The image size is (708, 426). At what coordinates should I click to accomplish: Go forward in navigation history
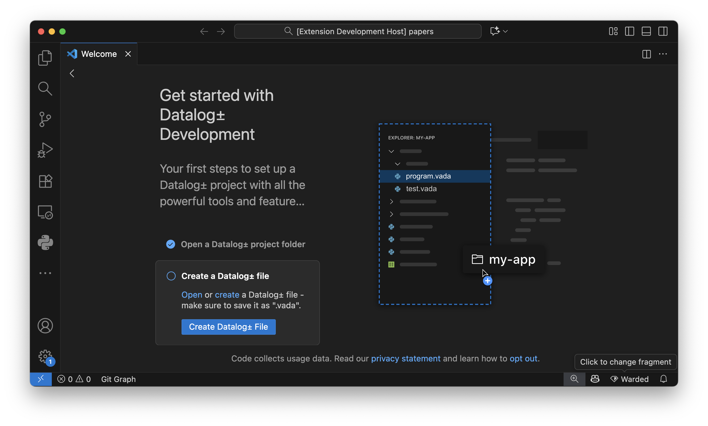[221, 31]
